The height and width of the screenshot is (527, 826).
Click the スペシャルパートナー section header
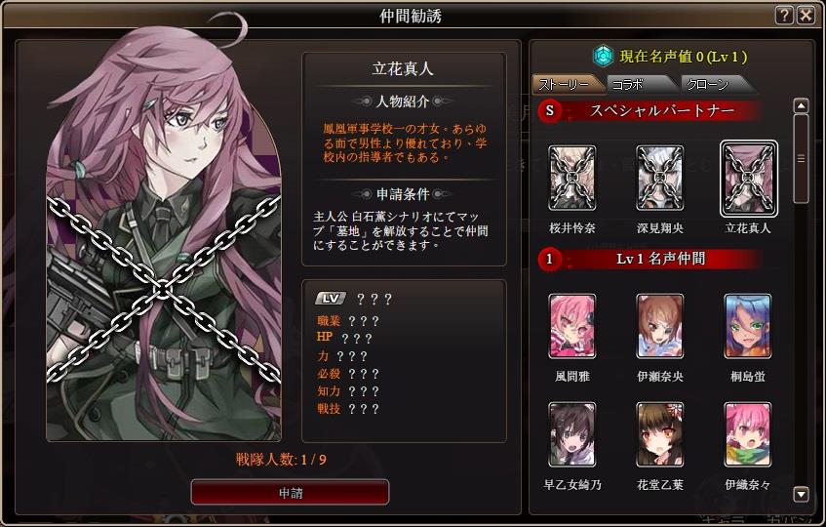[x=650, y=110]
